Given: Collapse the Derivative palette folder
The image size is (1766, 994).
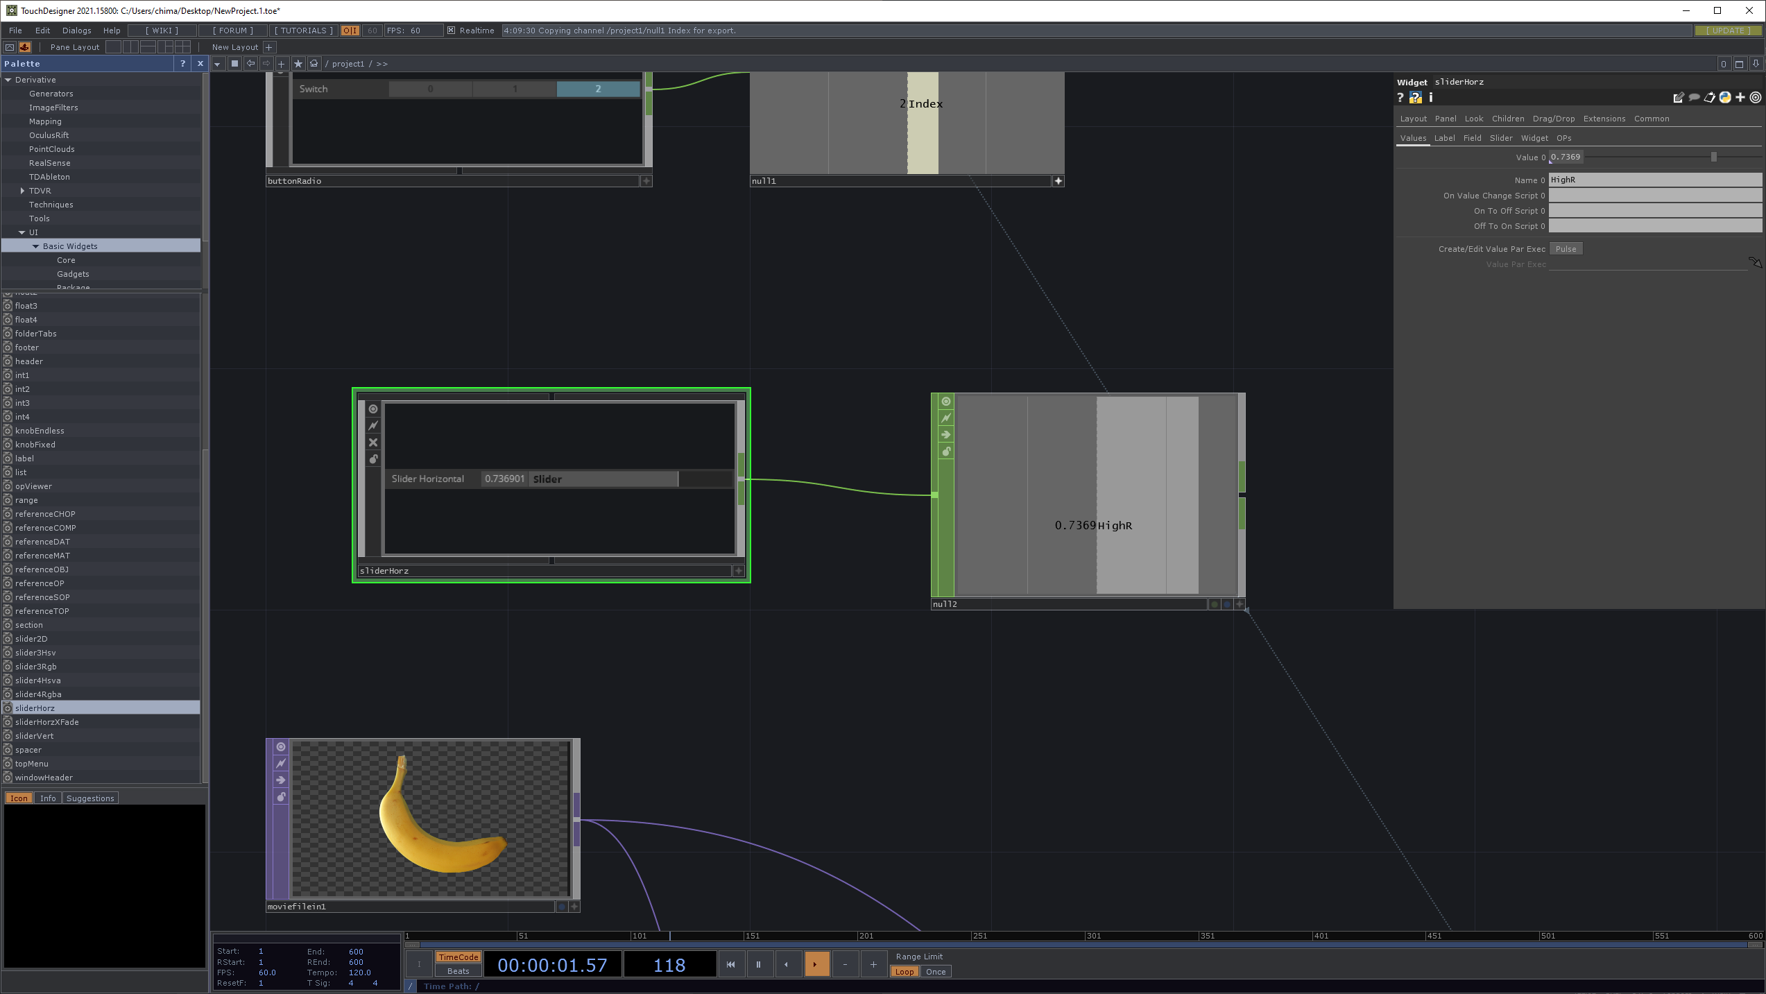Looking at the screenshot, I should pos(8,80).
